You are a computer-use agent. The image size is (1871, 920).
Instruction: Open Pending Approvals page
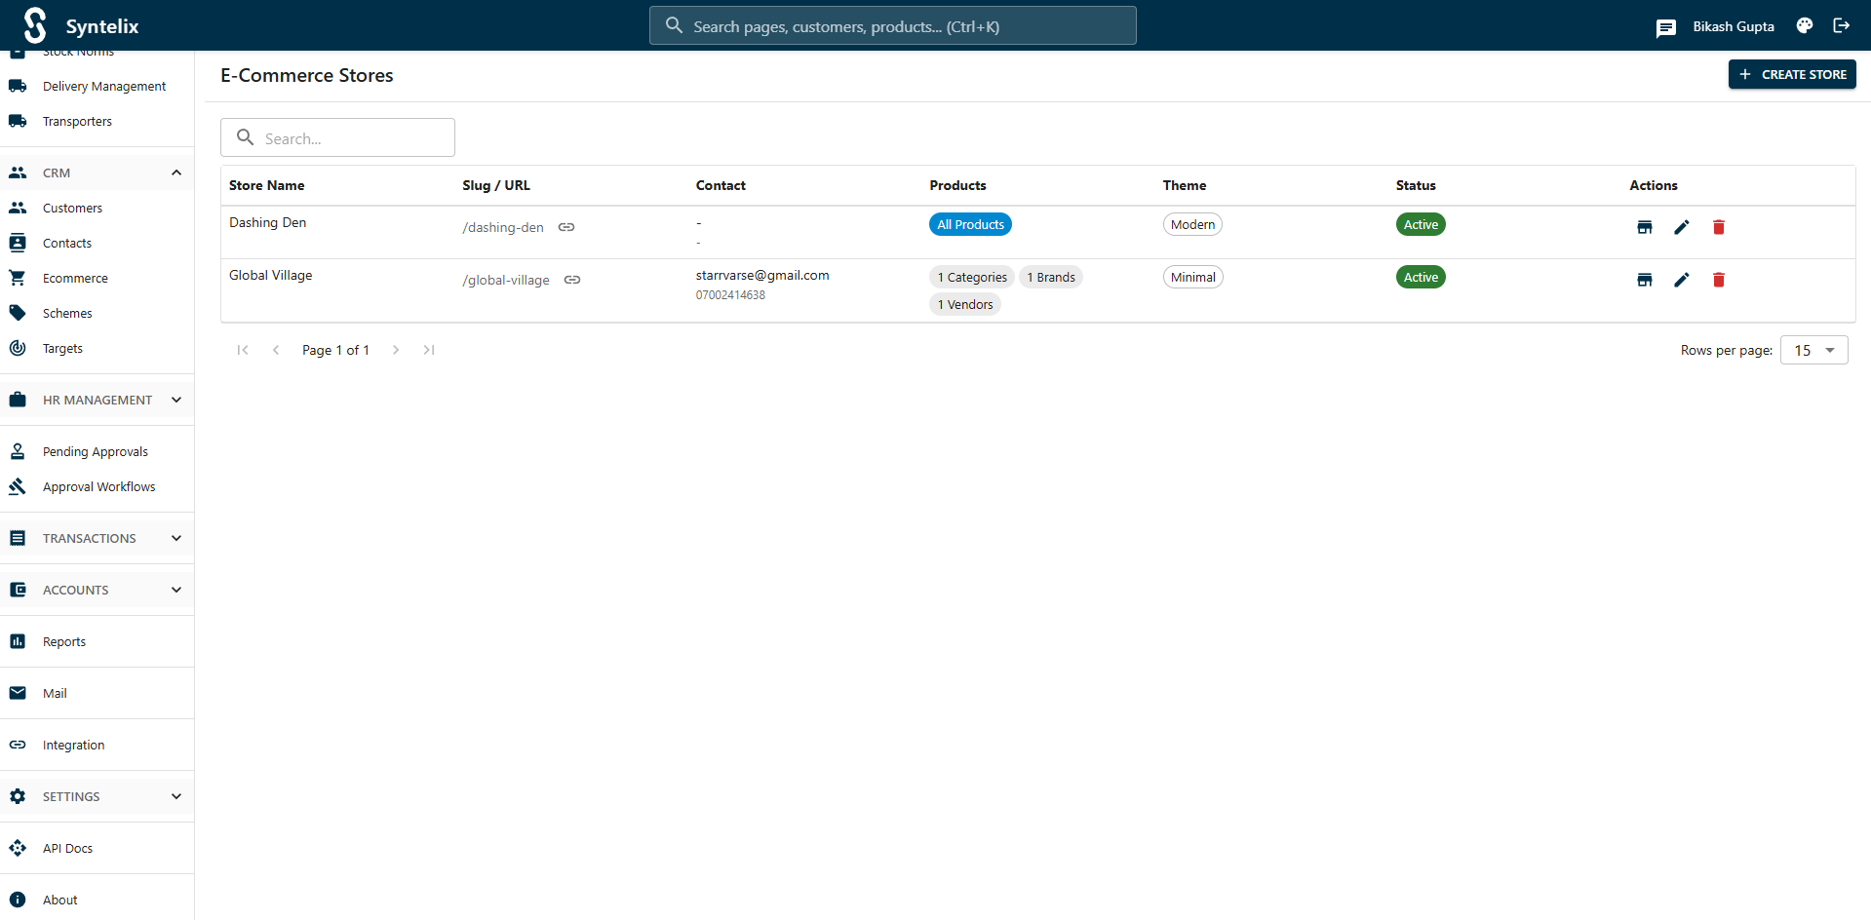[x=95, y=451]
